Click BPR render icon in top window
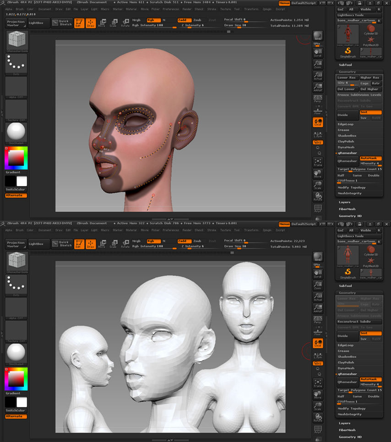391x442 pixels. [318, 36]
